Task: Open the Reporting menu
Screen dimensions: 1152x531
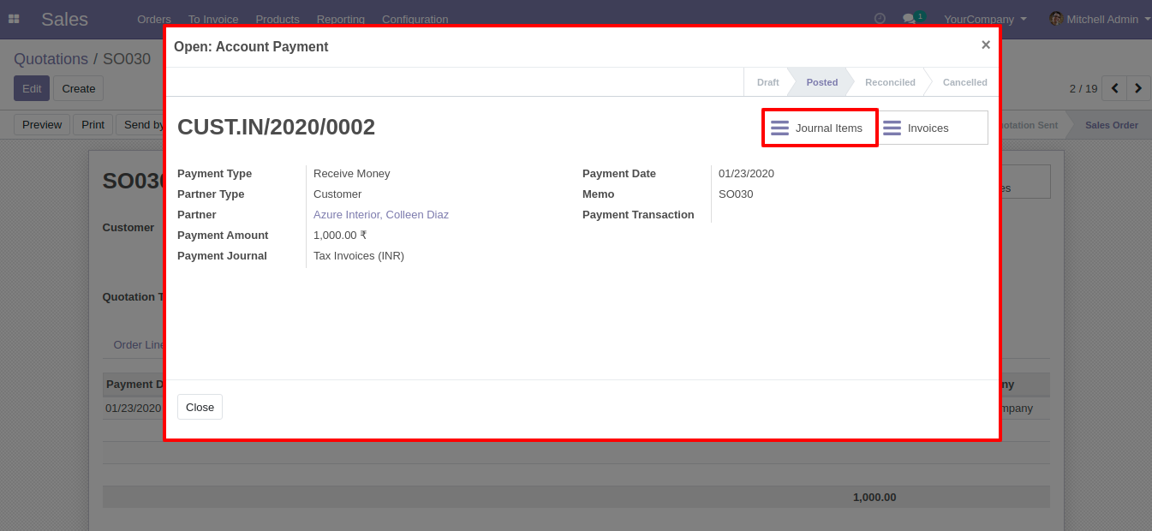Action: tap(341, 19)
